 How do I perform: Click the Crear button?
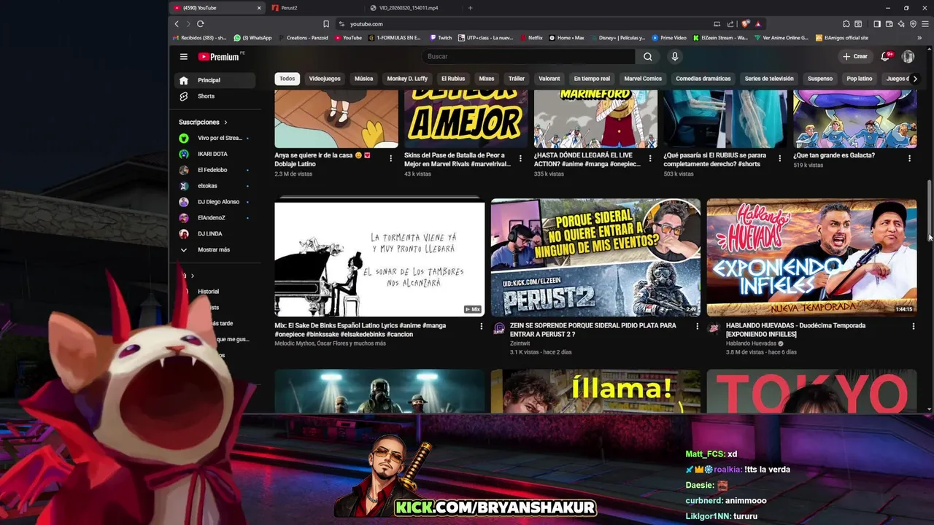[855, 56]
